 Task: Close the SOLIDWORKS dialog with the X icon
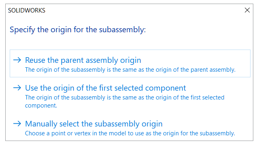click(247, 10)
